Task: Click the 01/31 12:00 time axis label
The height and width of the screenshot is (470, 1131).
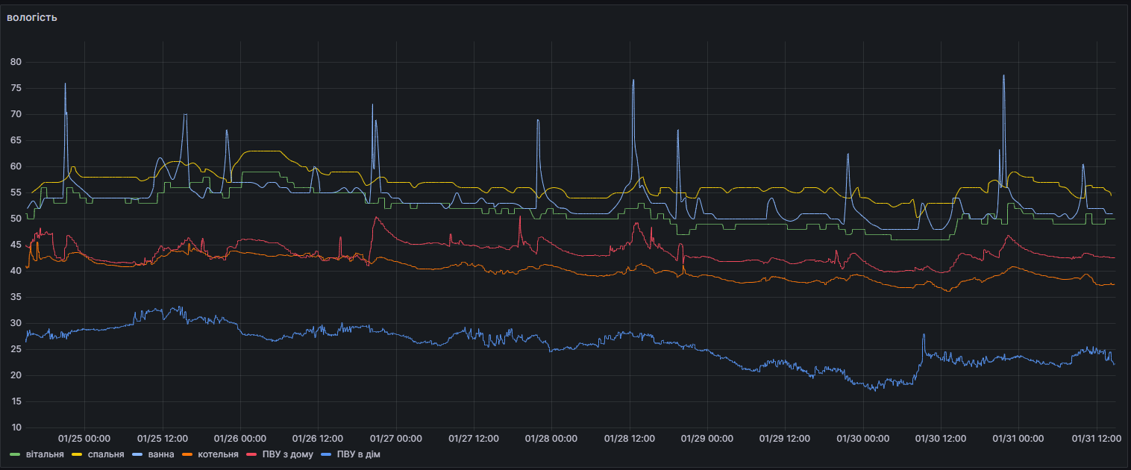Action: tap(1097, 439)
